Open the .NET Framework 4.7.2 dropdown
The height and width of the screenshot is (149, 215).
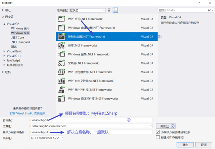(47, 138)
